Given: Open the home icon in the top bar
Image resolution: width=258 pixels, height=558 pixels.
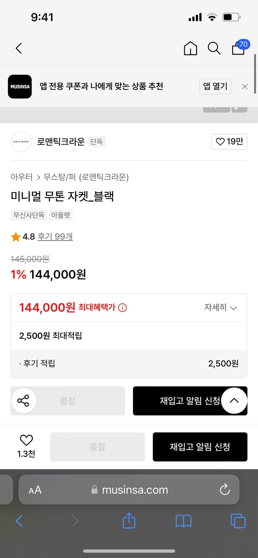Looking at the screenshot, I should [190, 48].
